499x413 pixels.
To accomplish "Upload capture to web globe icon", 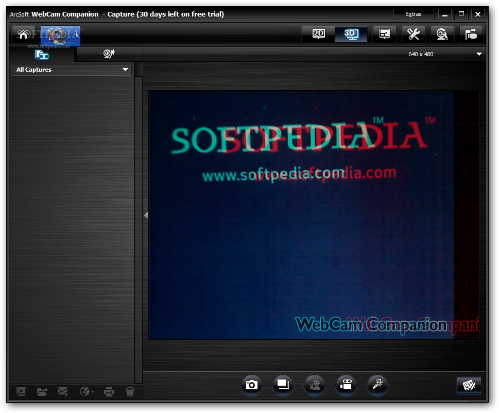I will 87,391.
